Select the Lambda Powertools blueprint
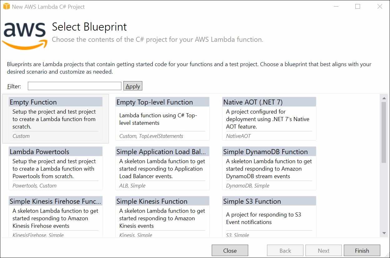 56,168
